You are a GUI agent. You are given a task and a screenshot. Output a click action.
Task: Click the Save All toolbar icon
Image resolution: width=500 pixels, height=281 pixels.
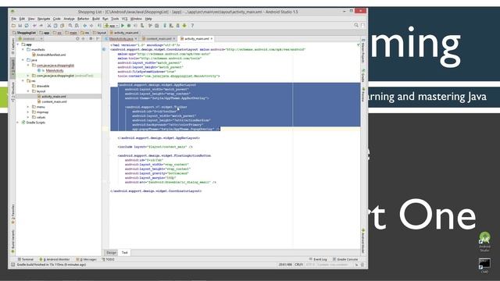pyautogui.click(x=20, y=26)
